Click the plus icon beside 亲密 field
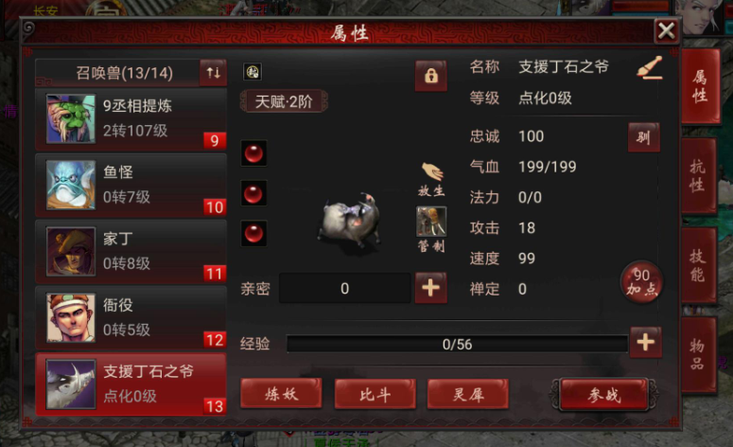733x447 pixels. click(430, 288)
